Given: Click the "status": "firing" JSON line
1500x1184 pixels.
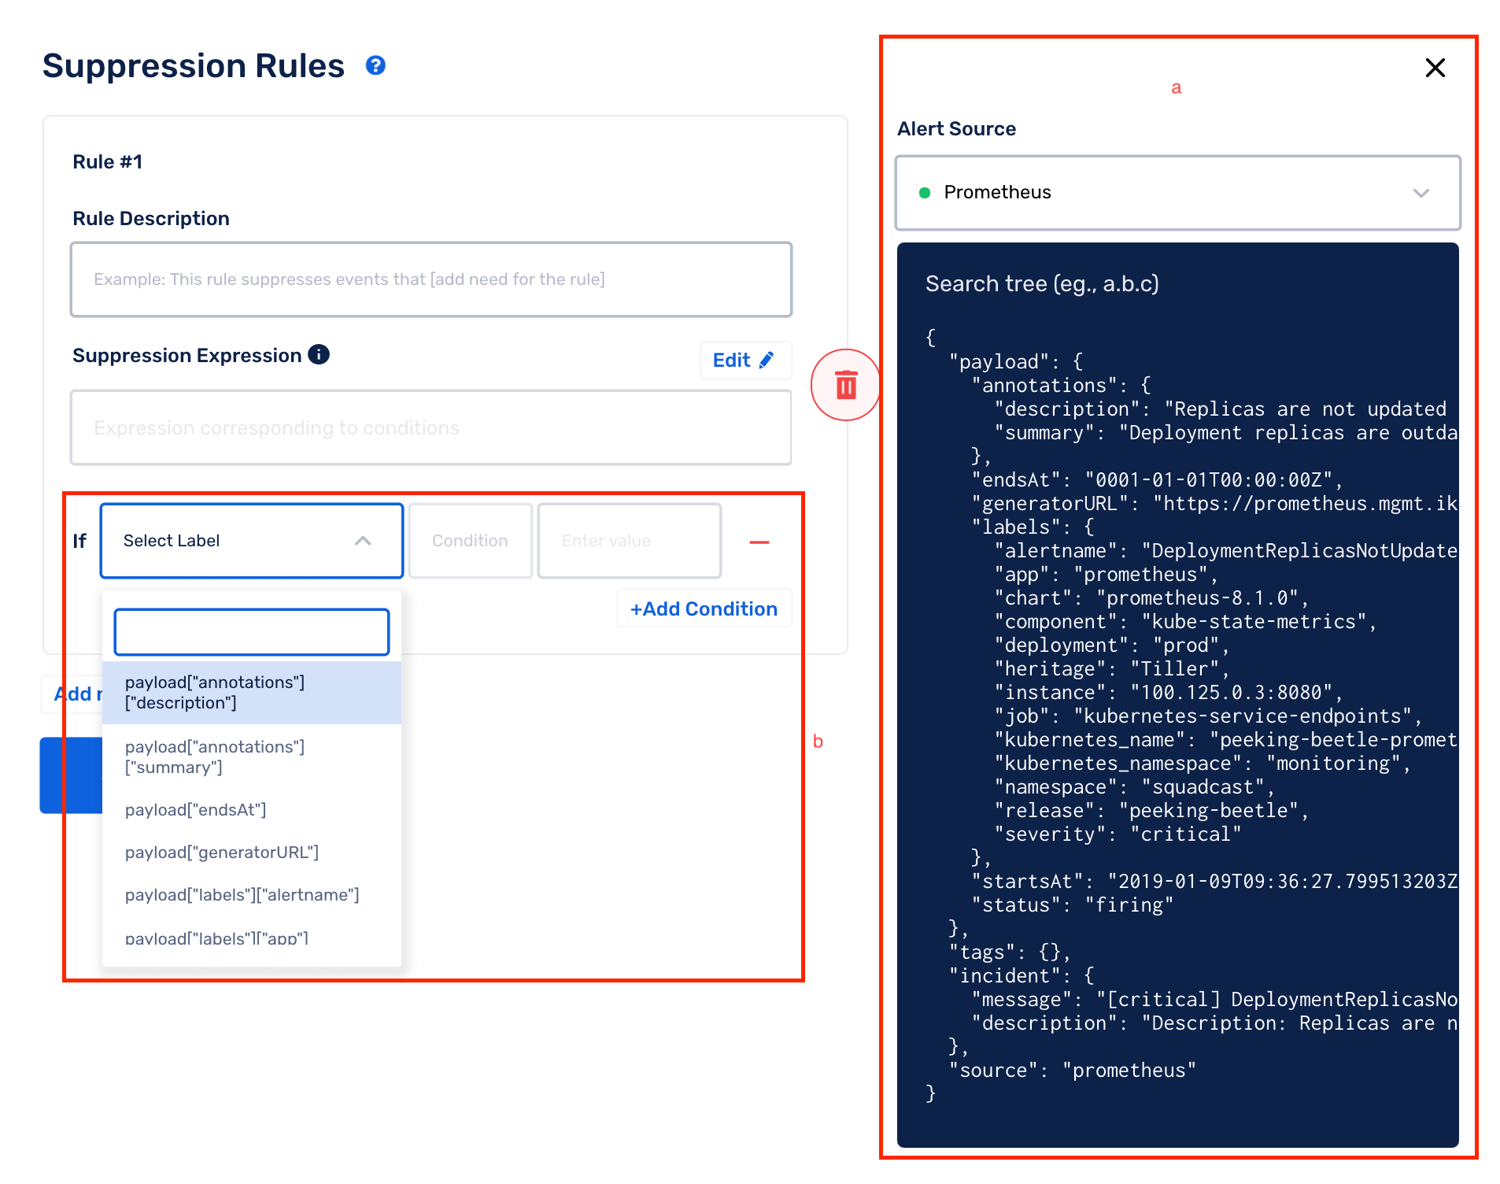Looking at the screenshot, I should [1072, 905].
